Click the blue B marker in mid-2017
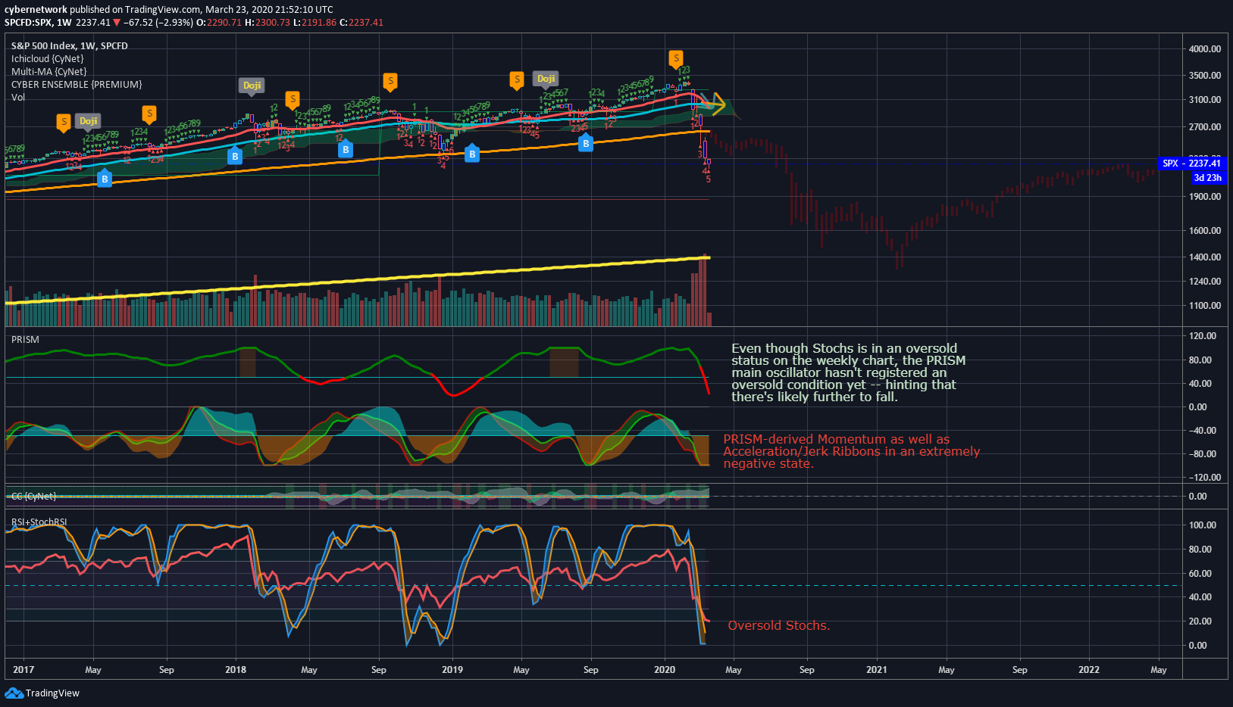 point(105,179)
